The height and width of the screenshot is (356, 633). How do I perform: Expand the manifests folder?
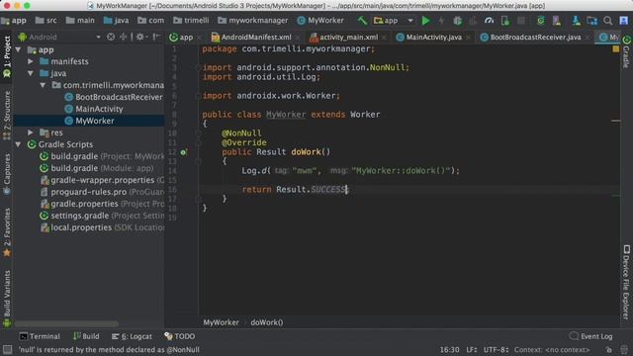31,61
